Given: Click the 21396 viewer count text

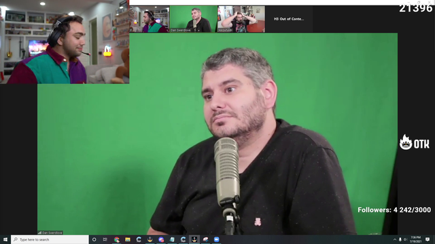Looking at the screenshot, I should (x=415, y=8).
